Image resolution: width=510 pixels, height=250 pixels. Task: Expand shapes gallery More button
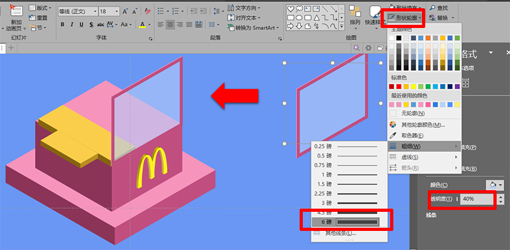[x=342, y=26]
